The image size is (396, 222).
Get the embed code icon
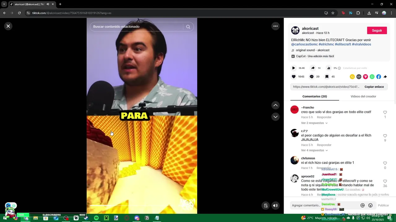coord(359,77)
